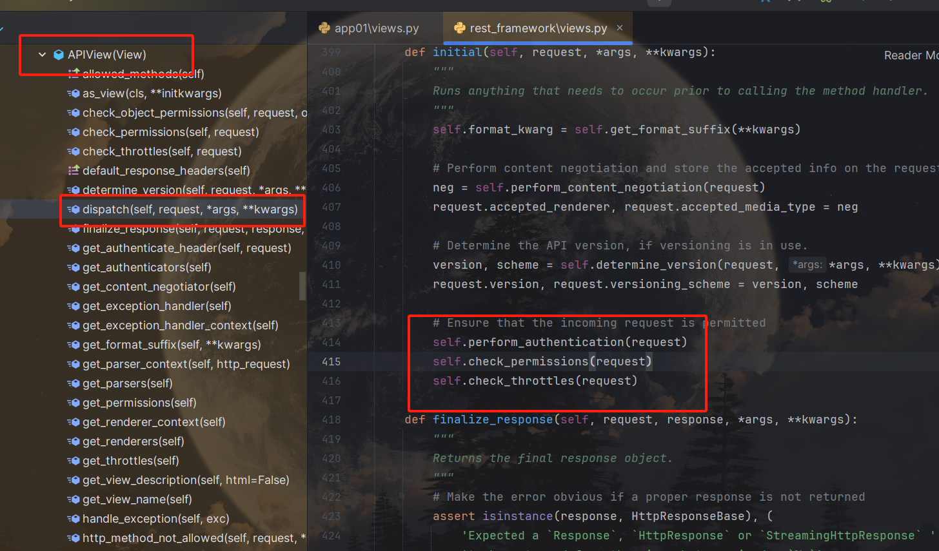Click the method icon next to get_permissions
Screen dimensions: 939x551
[74, 403]
